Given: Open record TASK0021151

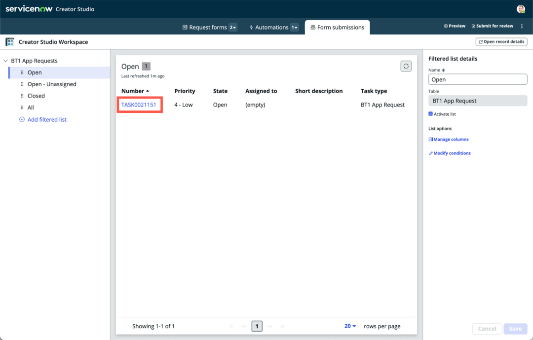Looking at the screenshot, I should tap(139, 105).
